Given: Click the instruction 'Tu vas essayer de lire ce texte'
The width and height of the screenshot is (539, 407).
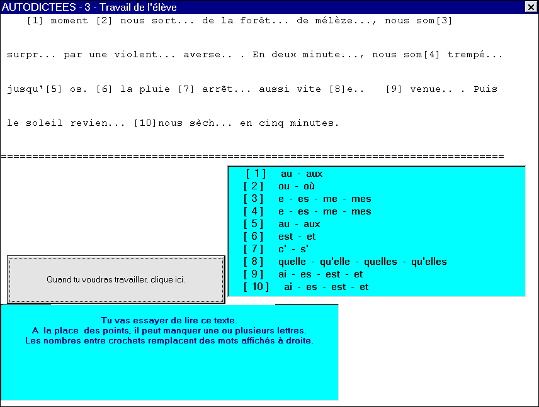Looking at the screenshot, I should click(169, 321).
